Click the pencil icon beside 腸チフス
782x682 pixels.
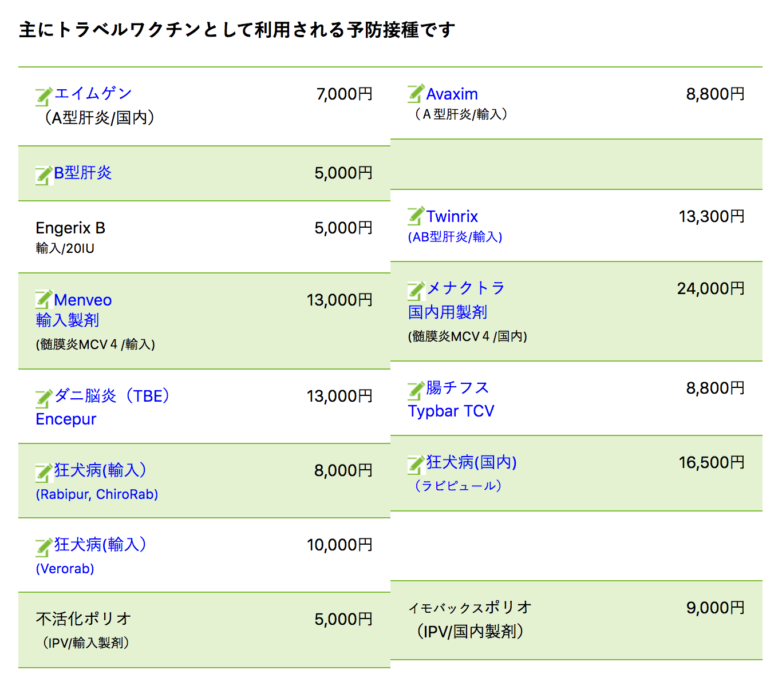tap(417, 391)
